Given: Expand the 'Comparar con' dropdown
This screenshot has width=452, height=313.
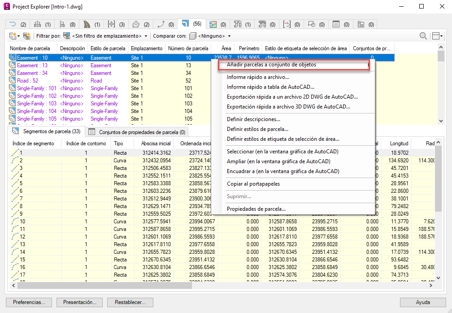Looking at the screenshot, I should click(x=229, y=36).
